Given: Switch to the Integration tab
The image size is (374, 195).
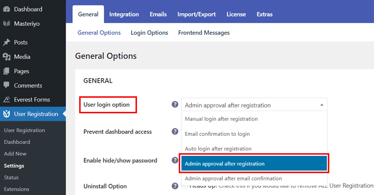Looking at the screenshot, I should coord(124,14).
